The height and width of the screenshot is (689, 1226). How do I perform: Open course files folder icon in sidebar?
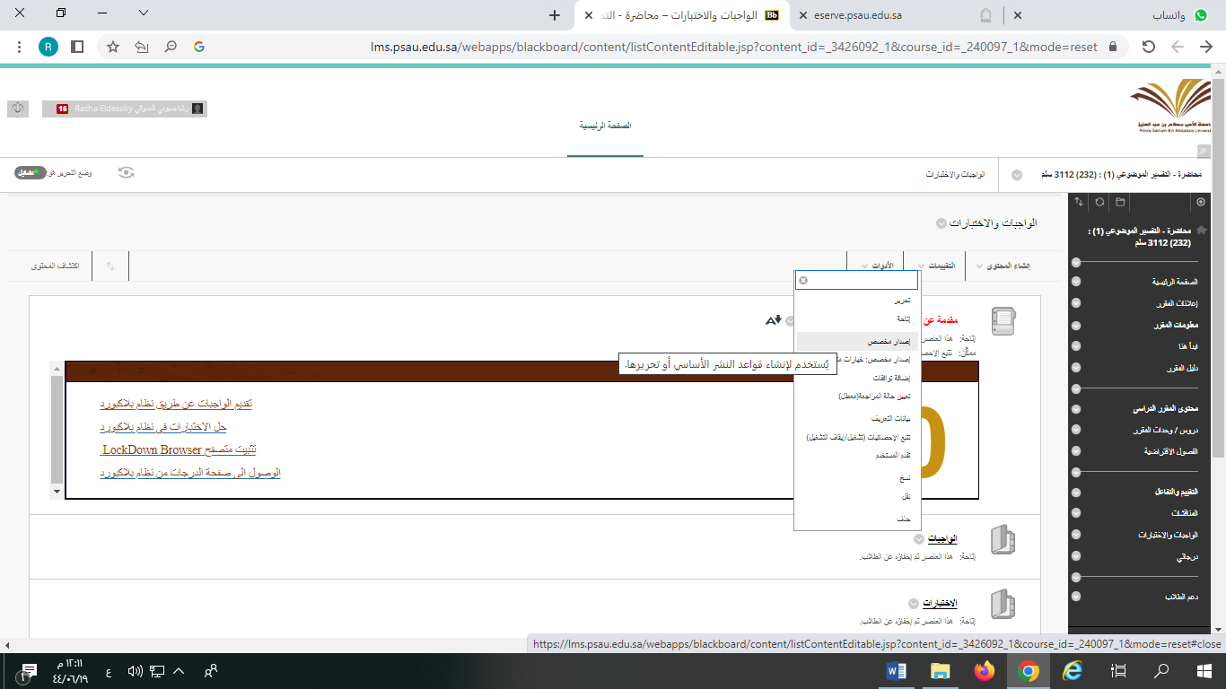(1120, 203)
